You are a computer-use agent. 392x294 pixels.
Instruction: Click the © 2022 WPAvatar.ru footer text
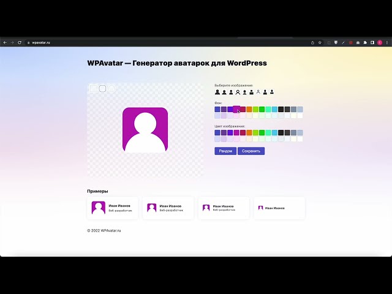(104, 230)
